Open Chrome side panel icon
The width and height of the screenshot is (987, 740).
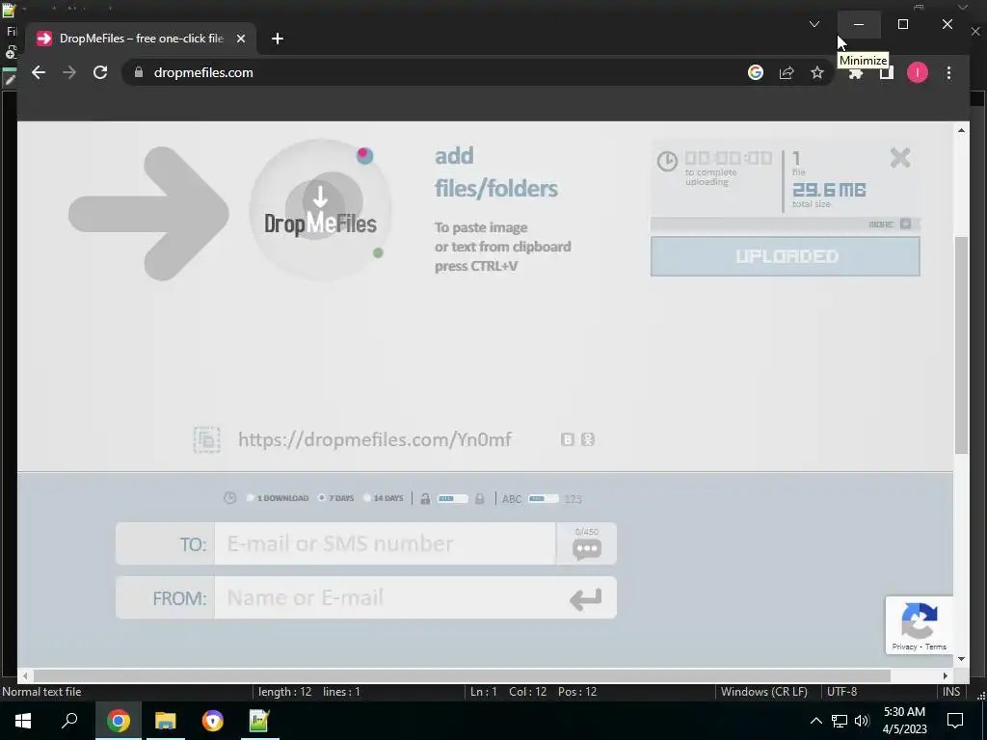[x=887, y=72]
